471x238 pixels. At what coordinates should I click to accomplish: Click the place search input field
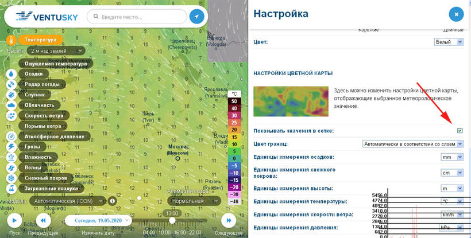click(141, 17)
